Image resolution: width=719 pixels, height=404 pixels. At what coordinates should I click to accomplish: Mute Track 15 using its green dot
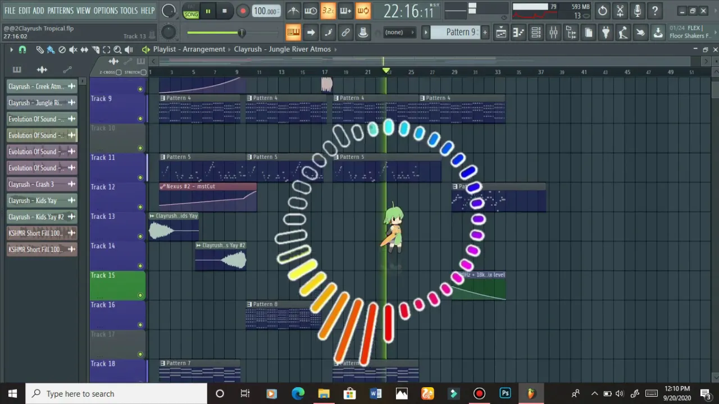pos(140,295)
